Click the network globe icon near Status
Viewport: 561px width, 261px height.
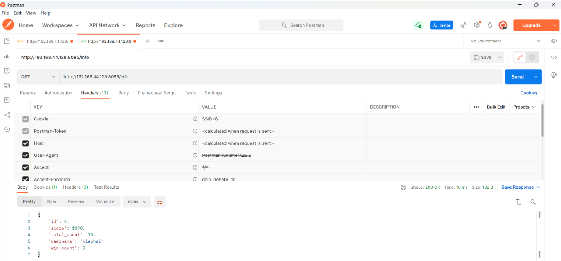click(x=403, y=187)
